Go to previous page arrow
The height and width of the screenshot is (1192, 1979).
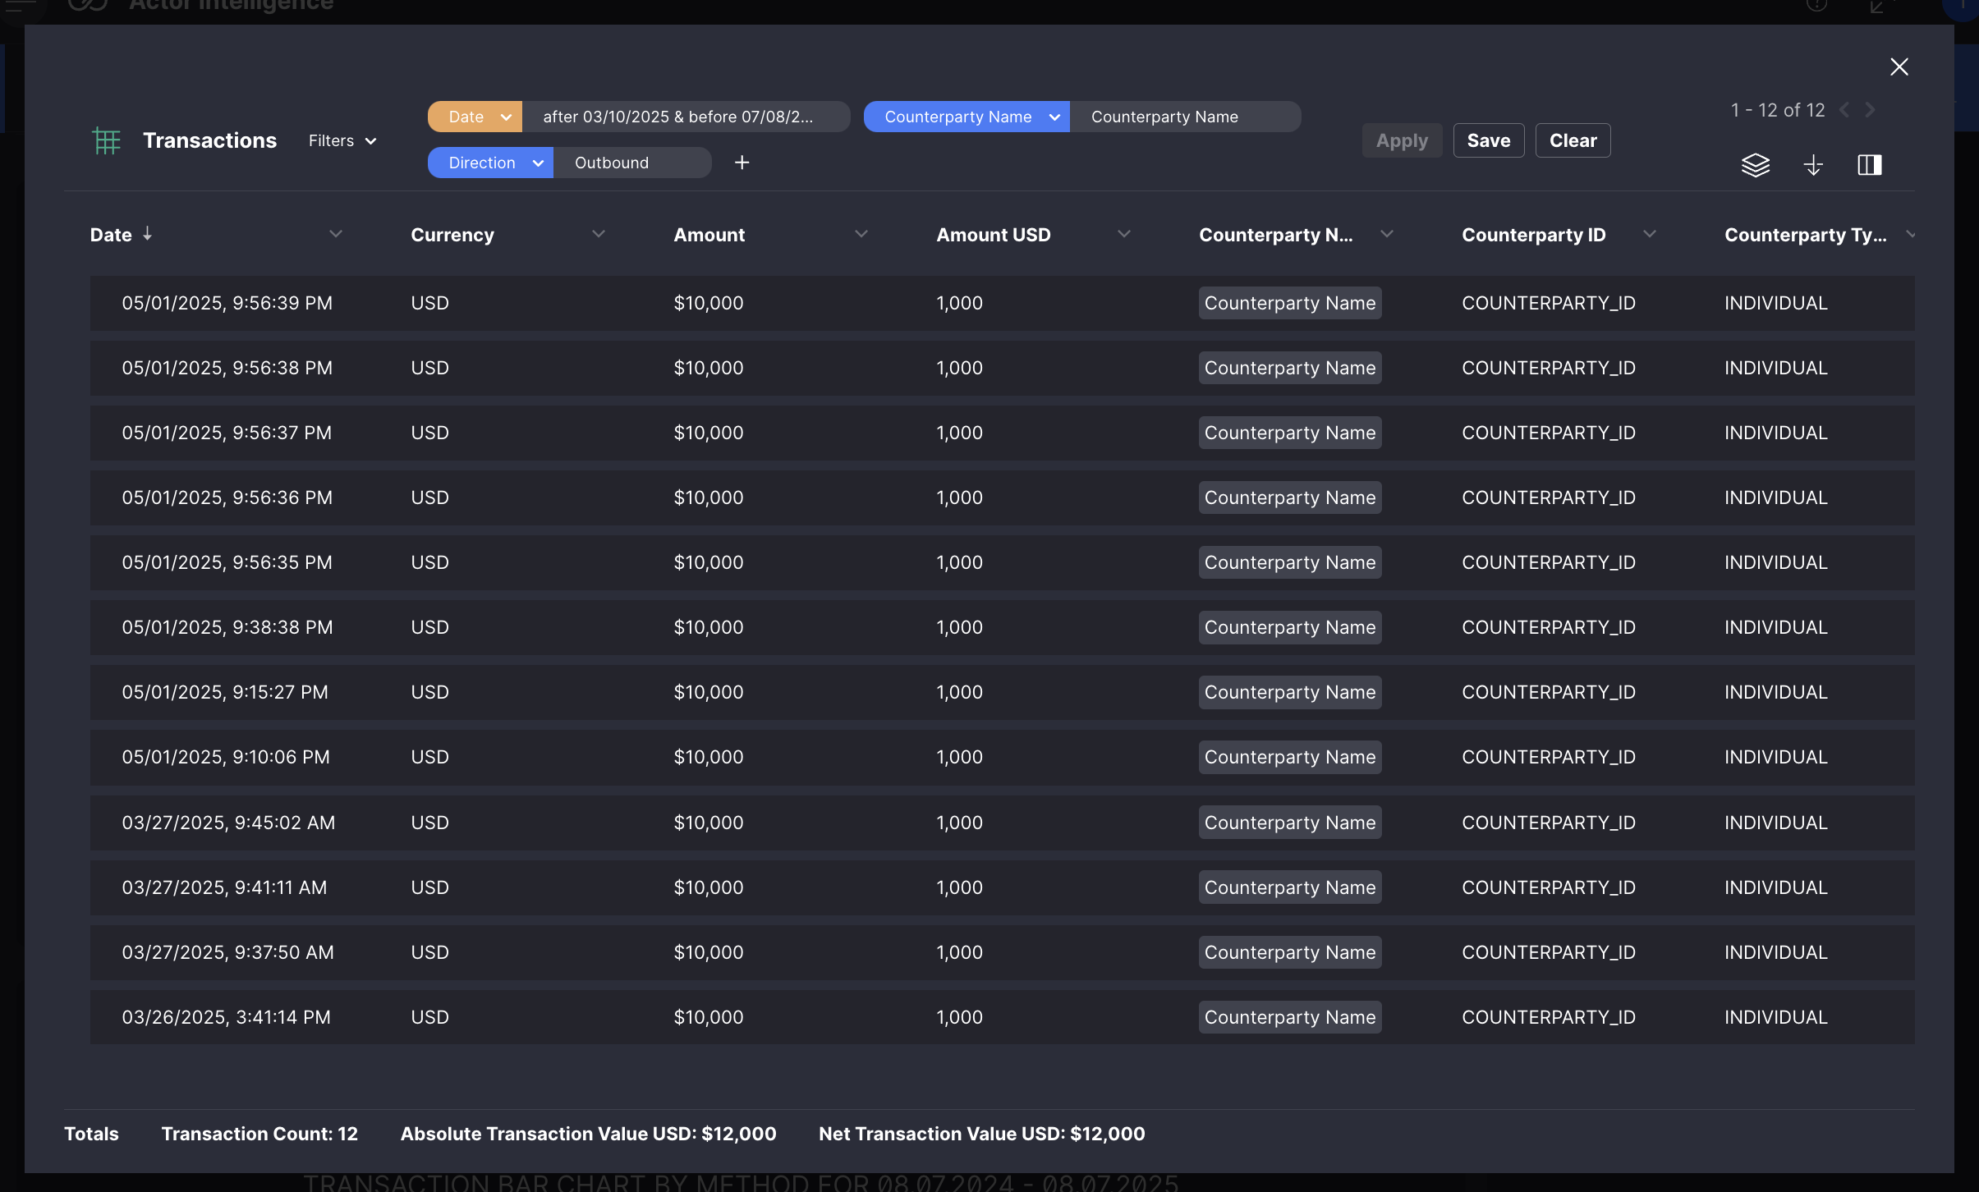[1844, 110]
